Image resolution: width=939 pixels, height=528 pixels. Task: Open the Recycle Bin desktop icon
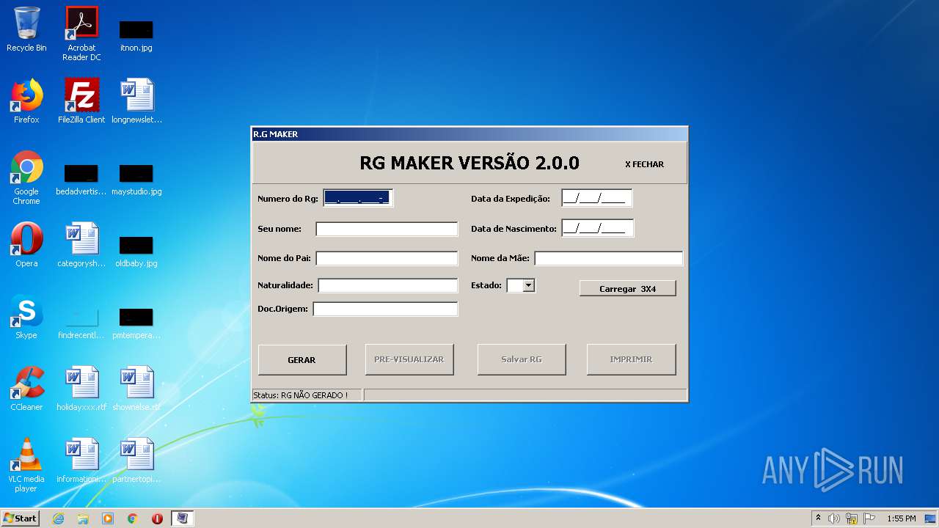(x=26, y=29)
